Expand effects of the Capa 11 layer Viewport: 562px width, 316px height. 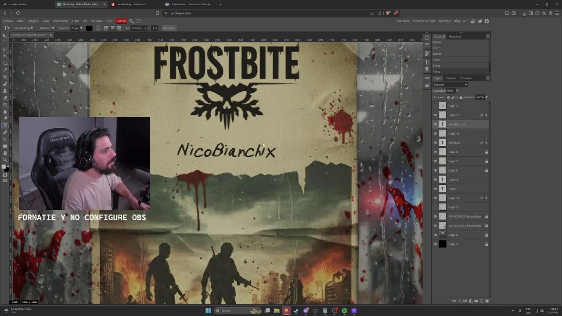point(486,198)
